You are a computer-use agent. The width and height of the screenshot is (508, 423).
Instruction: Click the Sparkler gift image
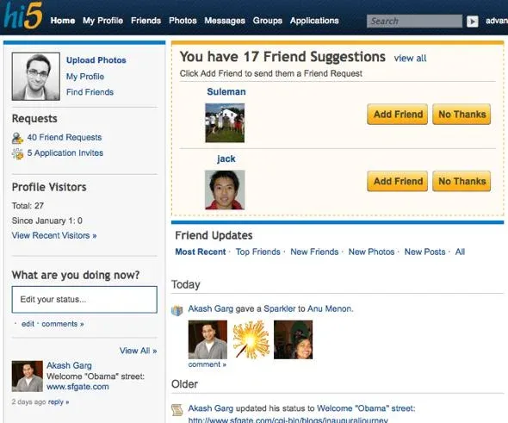[x=251, y=339]
